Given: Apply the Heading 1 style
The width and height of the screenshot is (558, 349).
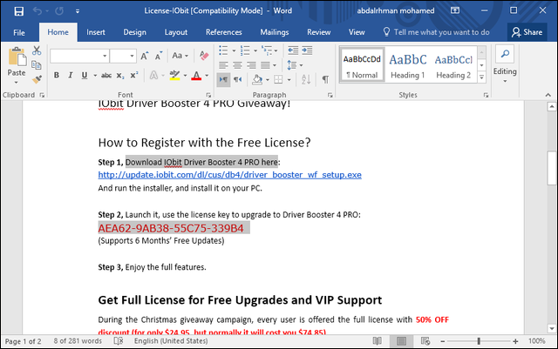Looking at the screenshot, I should pos(407,65).
